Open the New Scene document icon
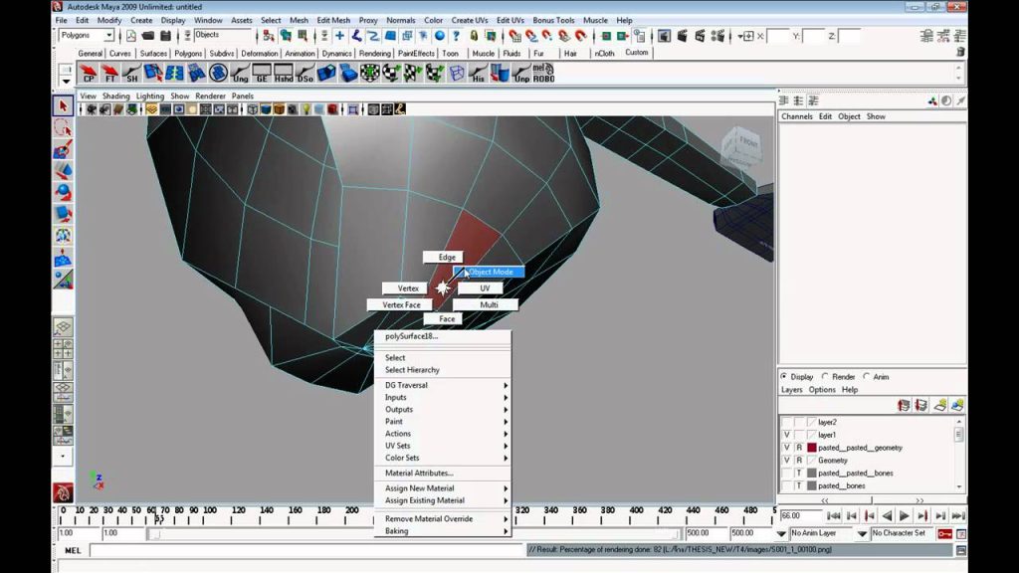 [131, 36]
